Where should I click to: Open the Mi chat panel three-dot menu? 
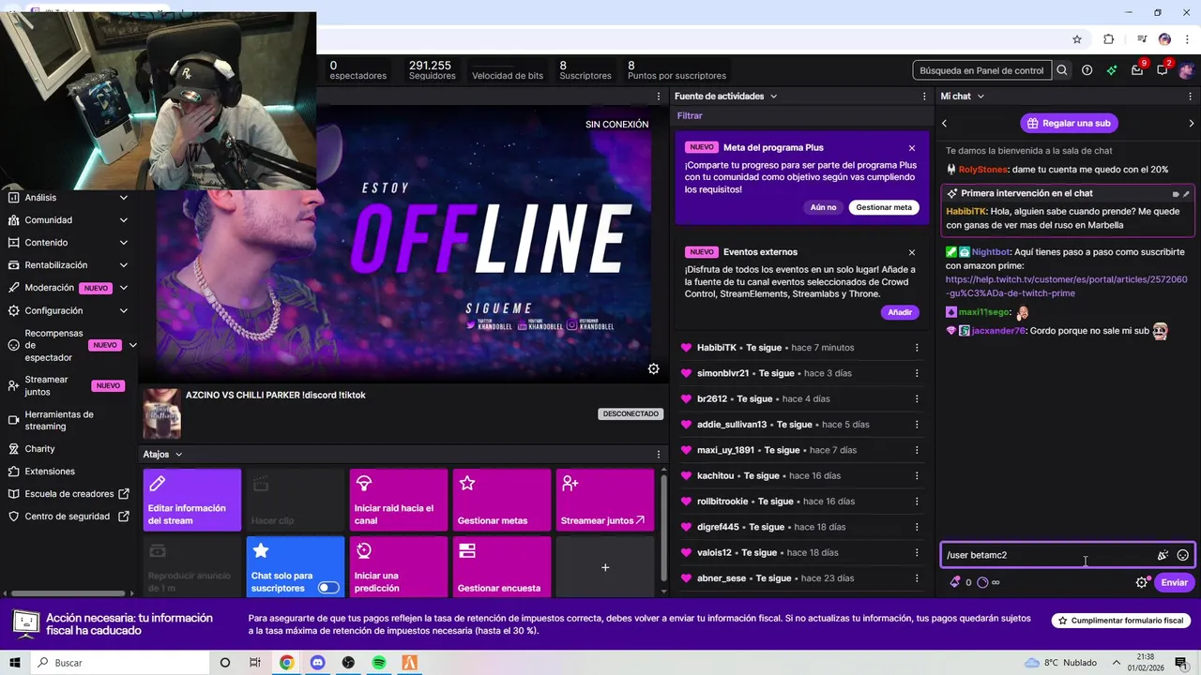point(1191,96)
